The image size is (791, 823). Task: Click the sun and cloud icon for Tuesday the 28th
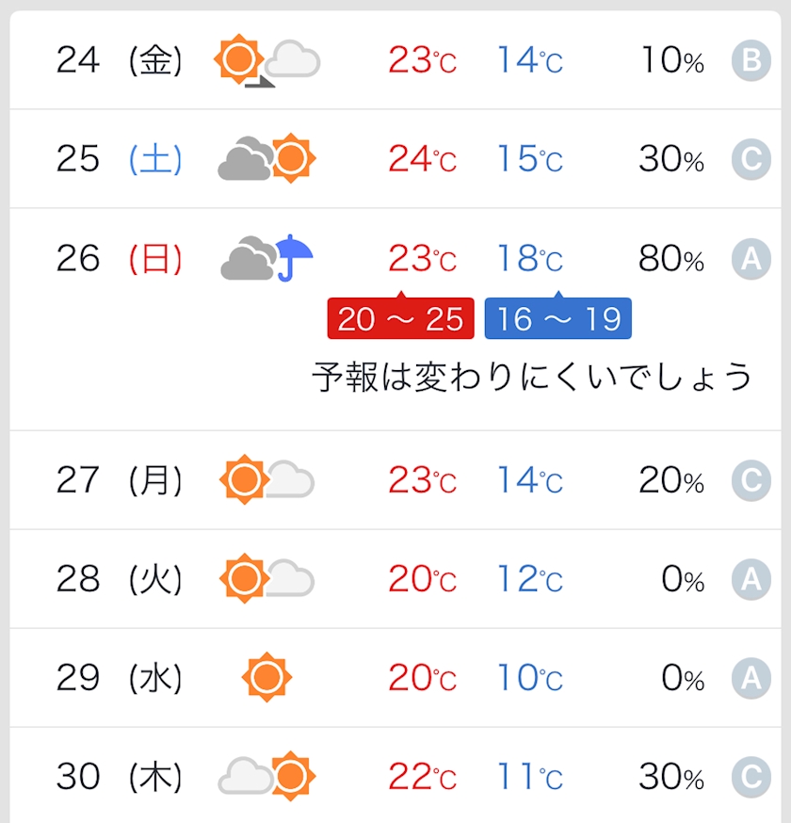pos(267,578)
